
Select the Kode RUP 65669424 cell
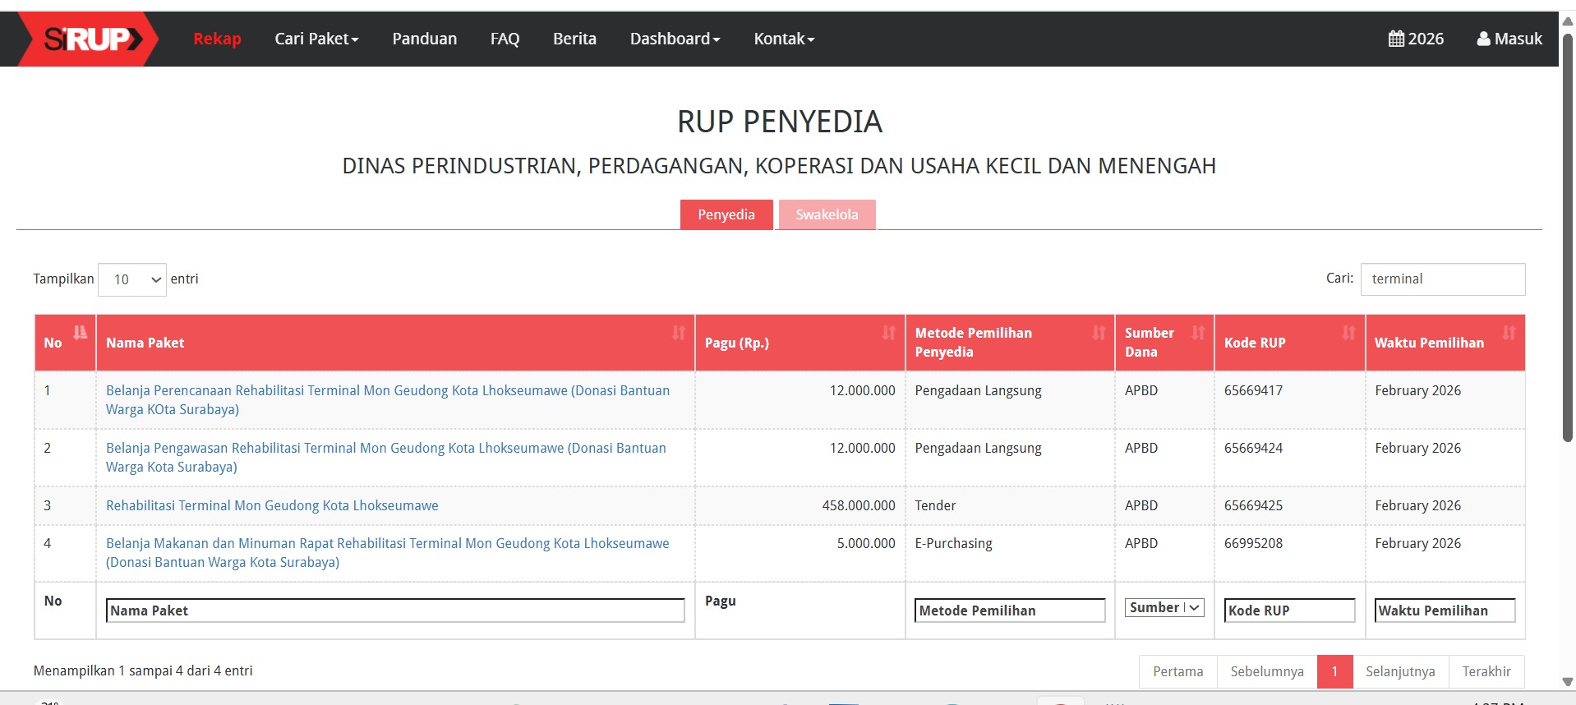coord(1290,458)
